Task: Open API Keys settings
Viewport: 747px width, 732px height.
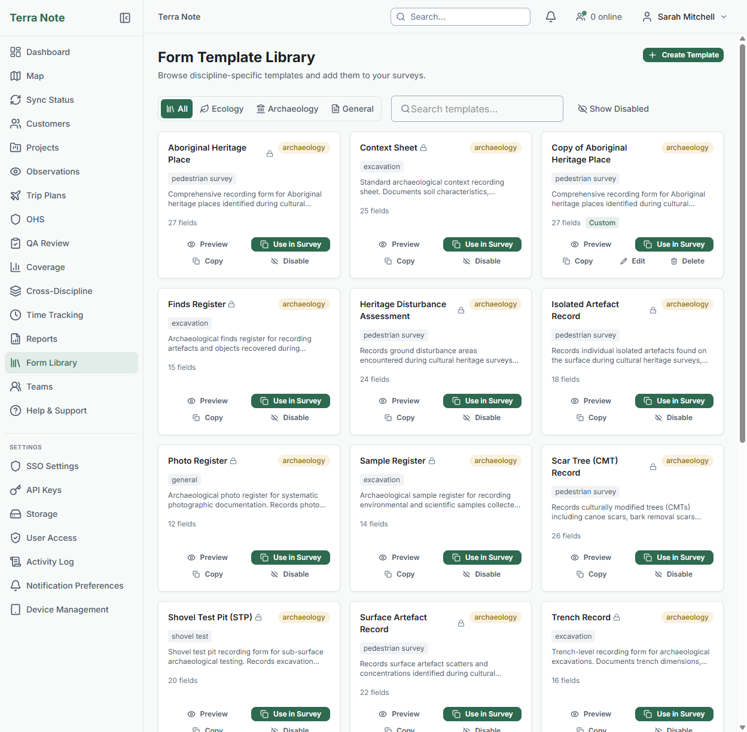Action: (44, 490)
